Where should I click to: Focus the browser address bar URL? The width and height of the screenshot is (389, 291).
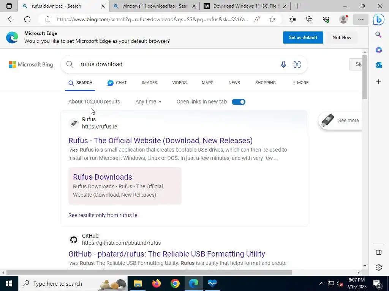point(152,19)
